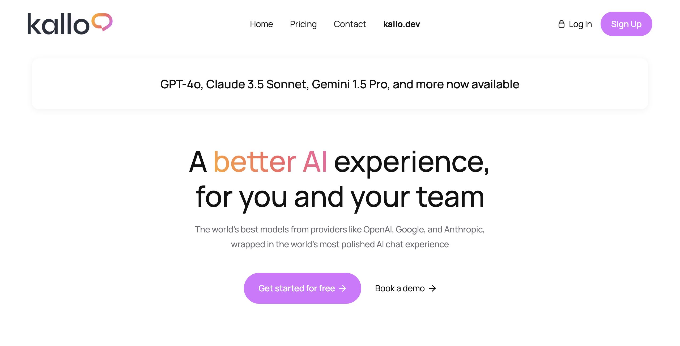Click the lock icon beside Log In
The image size is (680, 346).
click(561, 24)
